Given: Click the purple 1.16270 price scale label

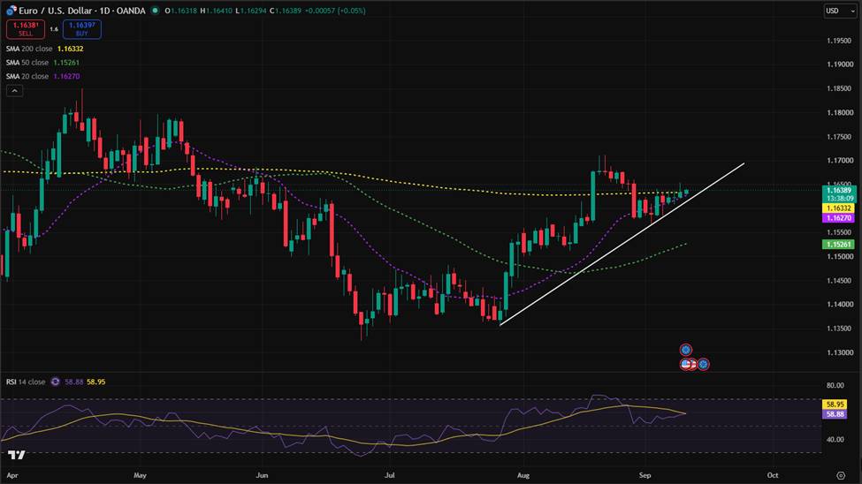Looking at the screenshot, I should (x=838, y=218).
